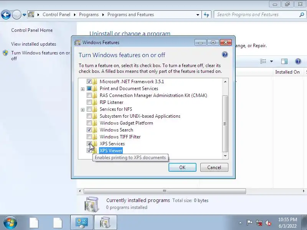Click the search magnifier icon
Image resolution: width=307 pixels, height=230 pixels.
(x=302, y=15)
